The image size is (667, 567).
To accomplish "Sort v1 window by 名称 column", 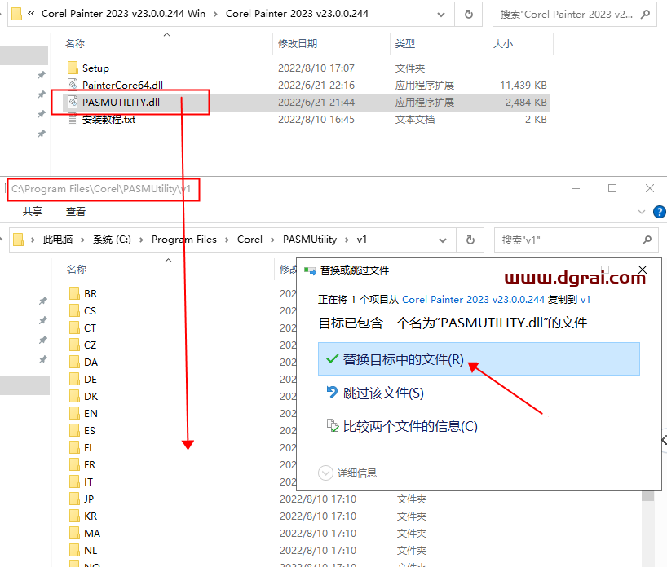I will [77, 269].
